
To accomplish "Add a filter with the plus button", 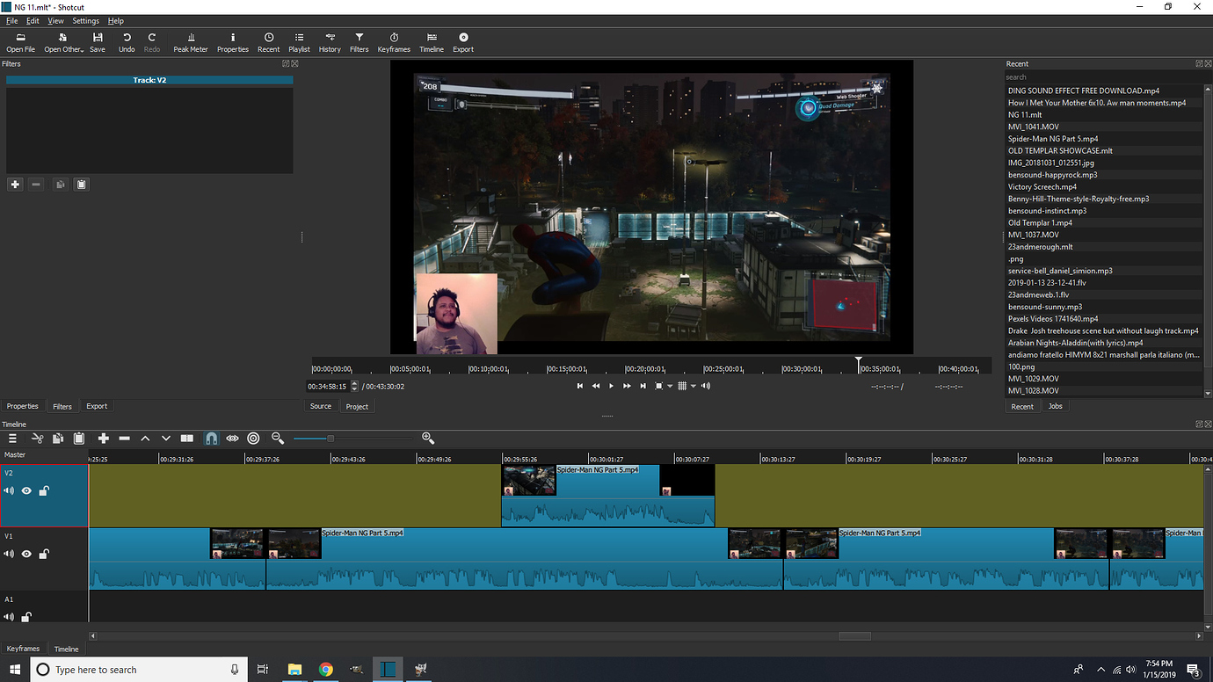I will 15,185.
